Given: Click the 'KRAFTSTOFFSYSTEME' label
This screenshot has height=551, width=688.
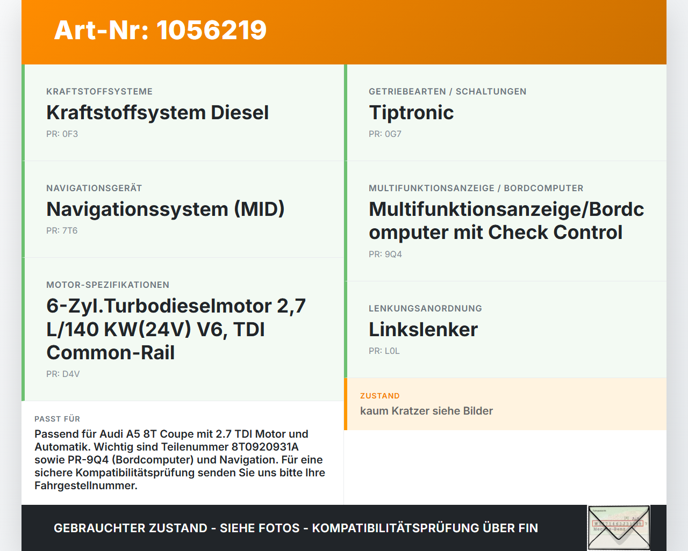Looking at the screenshot, I should coord(99,92).
